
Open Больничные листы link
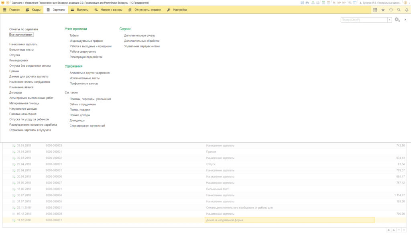pyautogui.click(x=22, y=49)
